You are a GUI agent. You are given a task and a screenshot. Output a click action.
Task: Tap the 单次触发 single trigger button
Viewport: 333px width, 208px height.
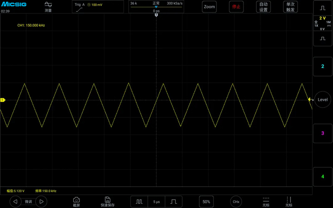290,7
